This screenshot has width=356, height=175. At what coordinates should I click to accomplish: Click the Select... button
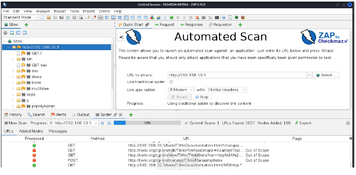point(326,75)
